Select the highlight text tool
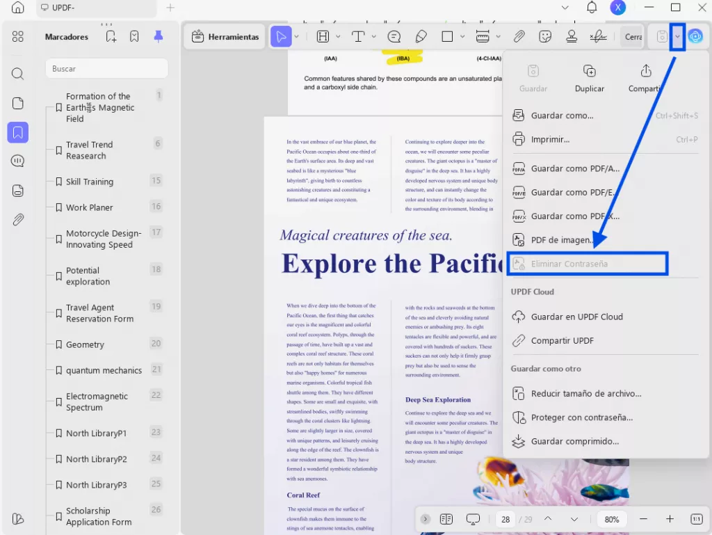Screen dimensions: 712x535 (x=323, y=37)
